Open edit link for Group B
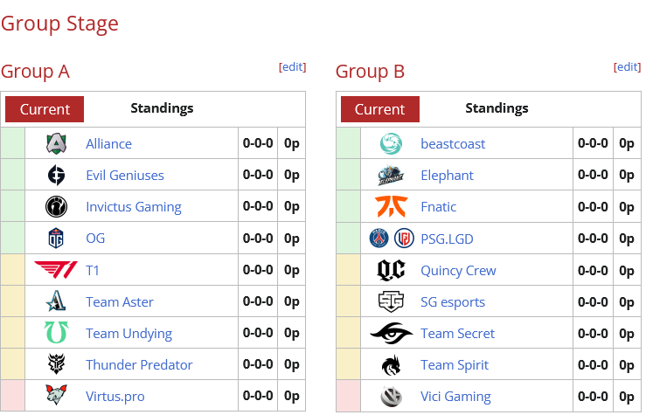 click(628, 66)
